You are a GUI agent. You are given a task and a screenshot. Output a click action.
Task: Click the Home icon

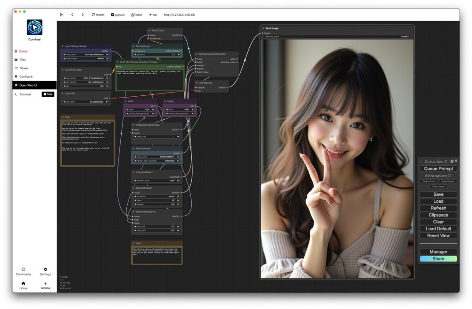point(24,286)
